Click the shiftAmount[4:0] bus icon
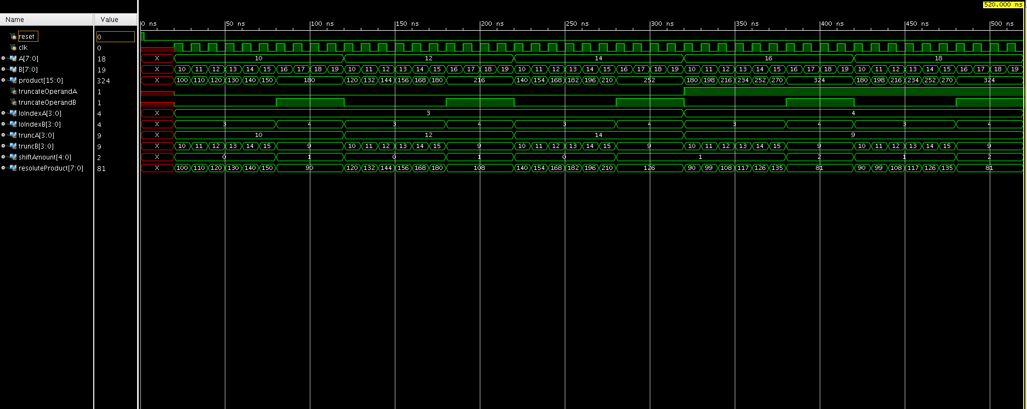The width and height of the screenshot is (1027, 409). click(x=12, y=157)
